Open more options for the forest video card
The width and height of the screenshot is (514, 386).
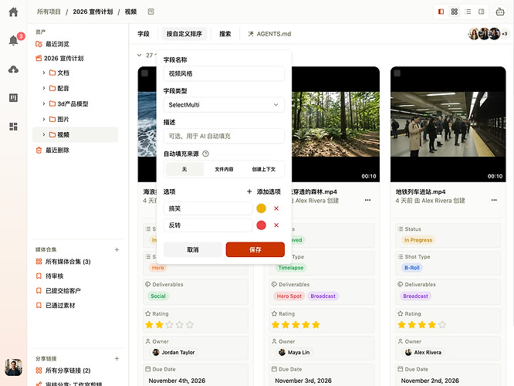click(x=368, y=200)
